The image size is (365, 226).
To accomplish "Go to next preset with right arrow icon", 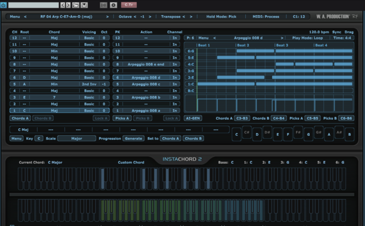I will click(68, 5).
